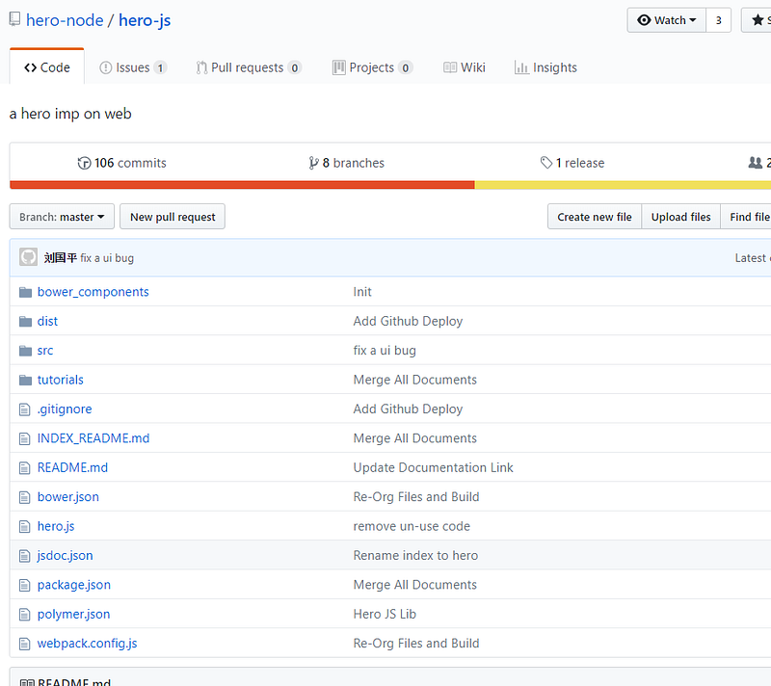Open the jsdoc.json file
Image resolution: width=771 pixels, height=686 pixels.
(x=65, y=556)
